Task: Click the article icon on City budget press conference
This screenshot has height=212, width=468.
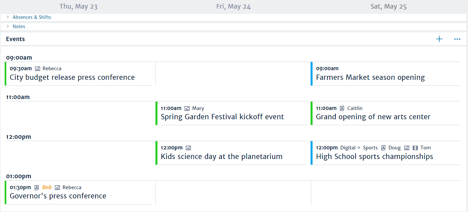Action: (37, 68)
